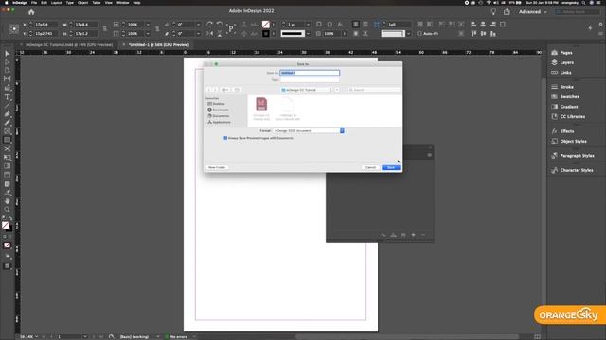Open the Object menu
Image resolution: width=606 pixels, height=340 pixels.
82,2
